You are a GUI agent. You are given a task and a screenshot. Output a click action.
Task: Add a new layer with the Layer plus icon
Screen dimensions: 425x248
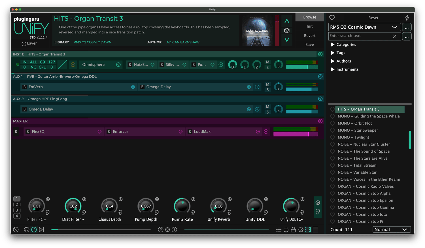tap(24, 44)
